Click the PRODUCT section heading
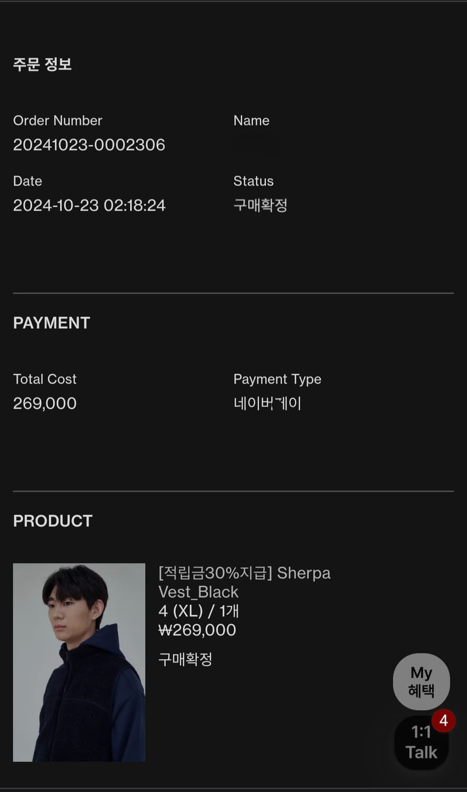The width and height of the screenshot is (467, 792). coord(53,521)
